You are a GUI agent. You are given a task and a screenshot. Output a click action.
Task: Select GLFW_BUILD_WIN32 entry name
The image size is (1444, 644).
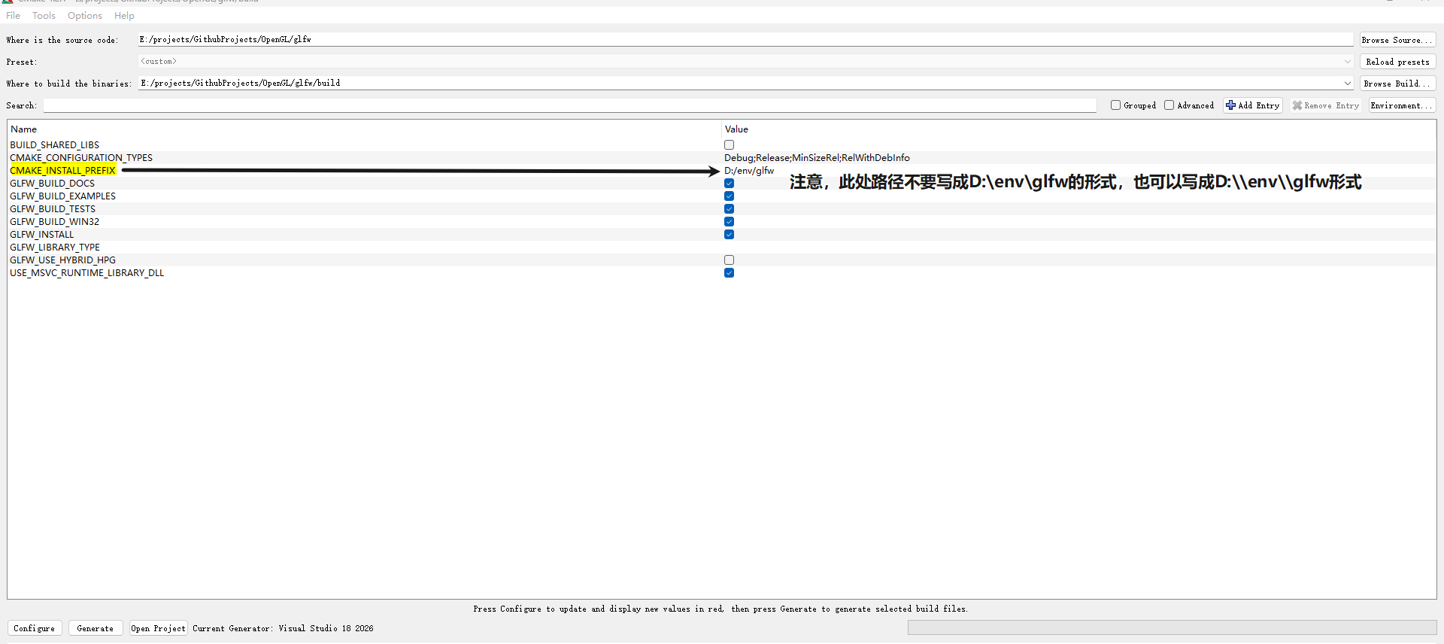[x=55, y=222]
